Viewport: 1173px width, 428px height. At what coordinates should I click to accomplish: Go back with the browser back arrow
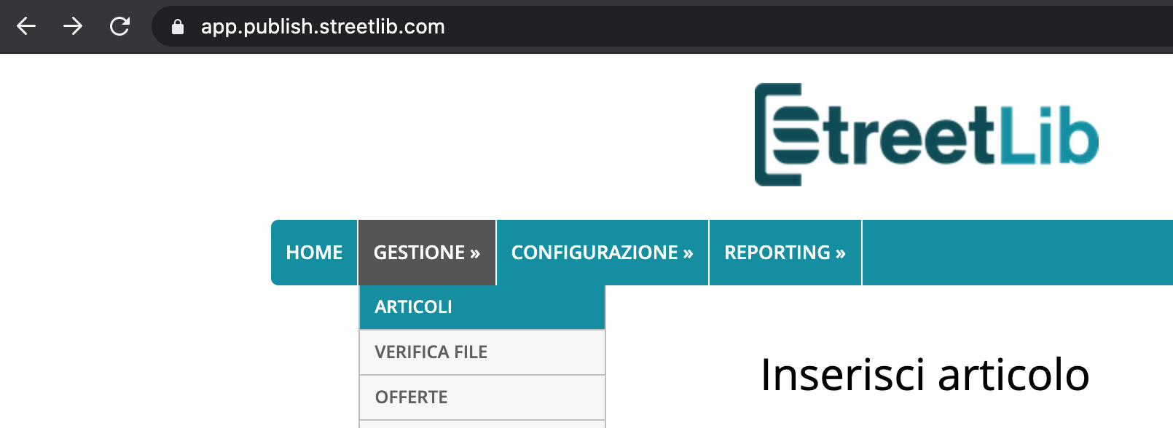(26, 27)
